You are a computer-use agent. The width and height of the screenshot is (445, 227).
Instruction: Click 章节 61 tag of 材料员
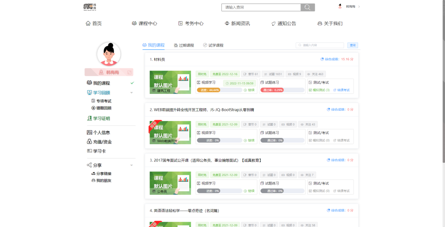[x=251, y=74]
